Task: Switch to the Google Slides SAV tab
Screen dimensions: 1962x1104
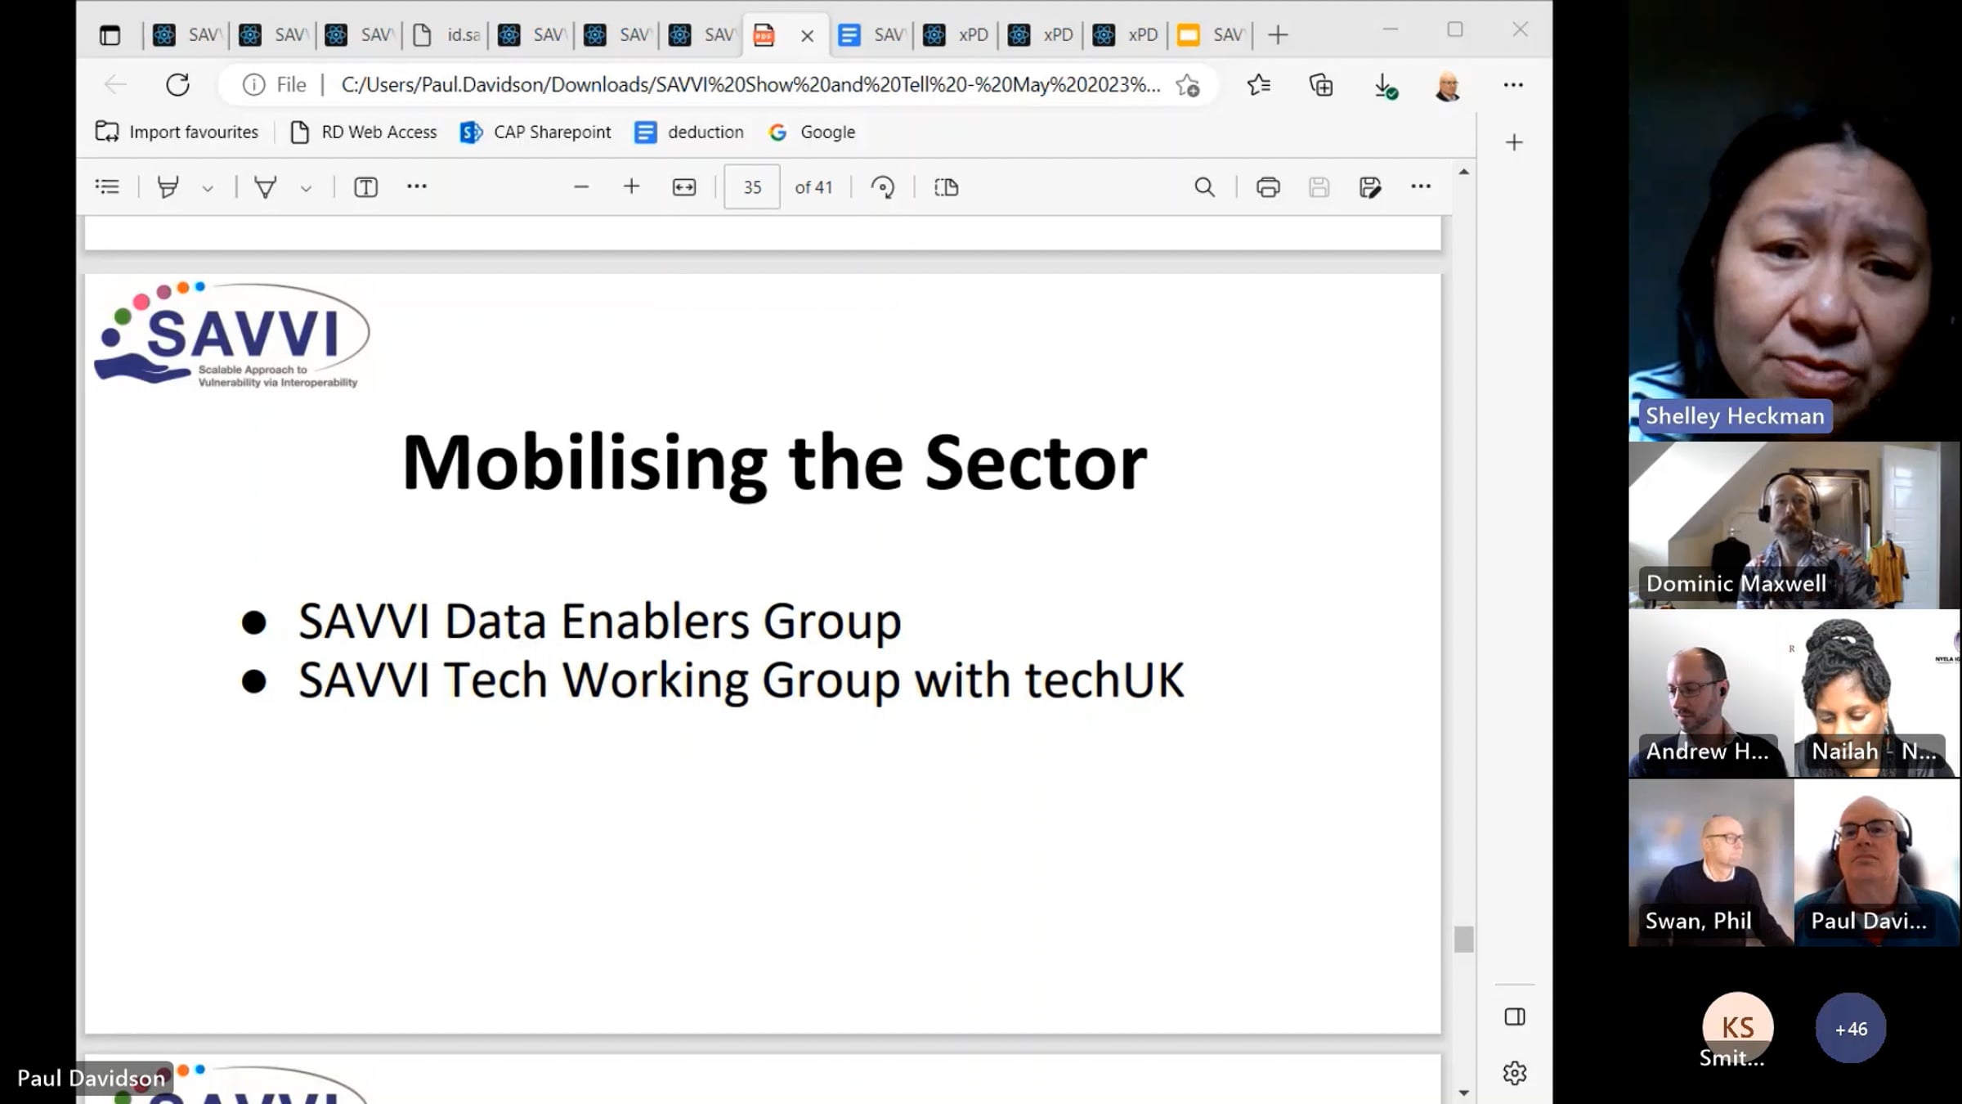Action: tap(1211, 35)
